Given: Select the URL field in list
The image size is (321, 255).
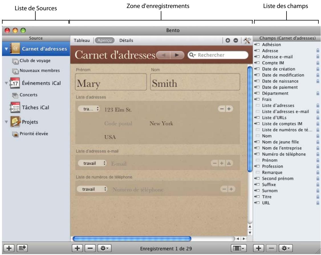Looking at the screenshot, I should point(266,203).
